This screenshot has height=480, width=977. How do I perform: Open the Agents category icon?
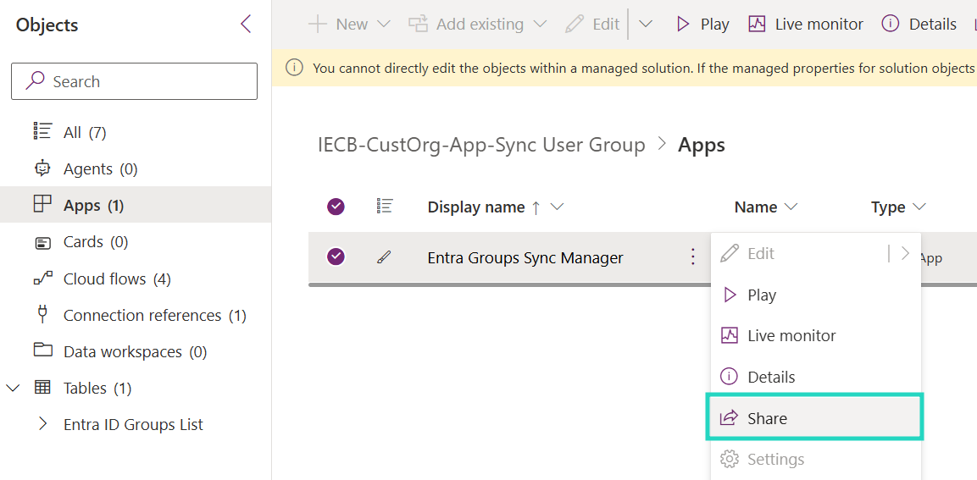point(42,168)
